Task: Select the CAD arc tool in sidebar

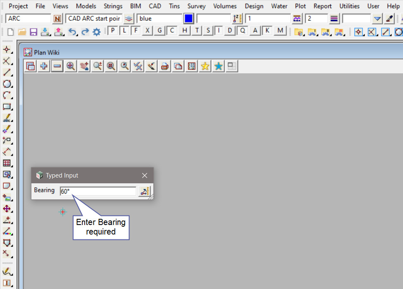Action: [x=7, y=95]
